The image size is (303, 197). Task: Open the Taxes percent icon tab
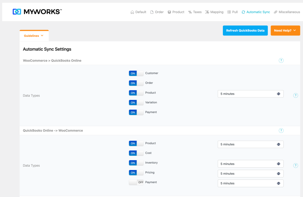click(195, 12)
